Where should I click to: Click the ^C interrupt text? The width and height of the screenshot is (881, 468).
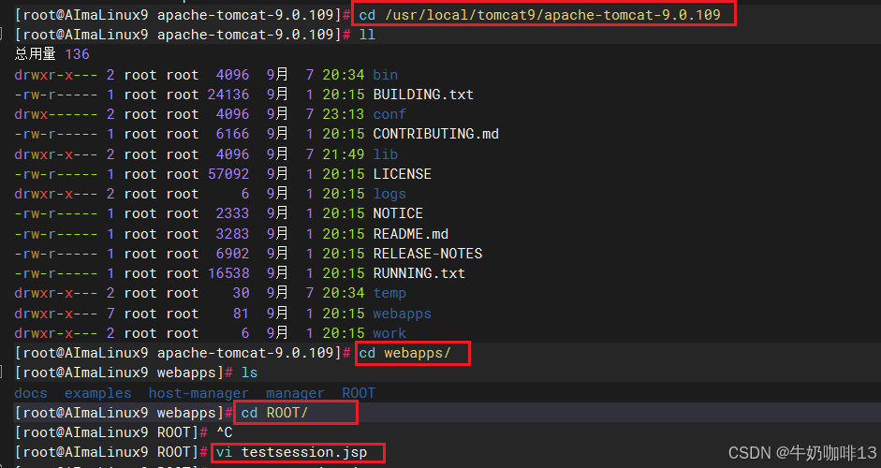click(x=224, y=432)
